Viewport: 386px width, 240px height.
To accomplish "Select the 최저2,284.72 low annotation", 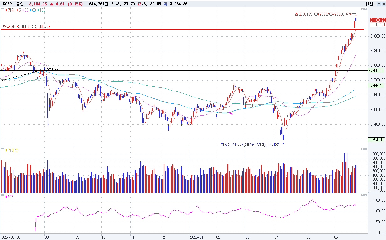I will tap(250, 144).
